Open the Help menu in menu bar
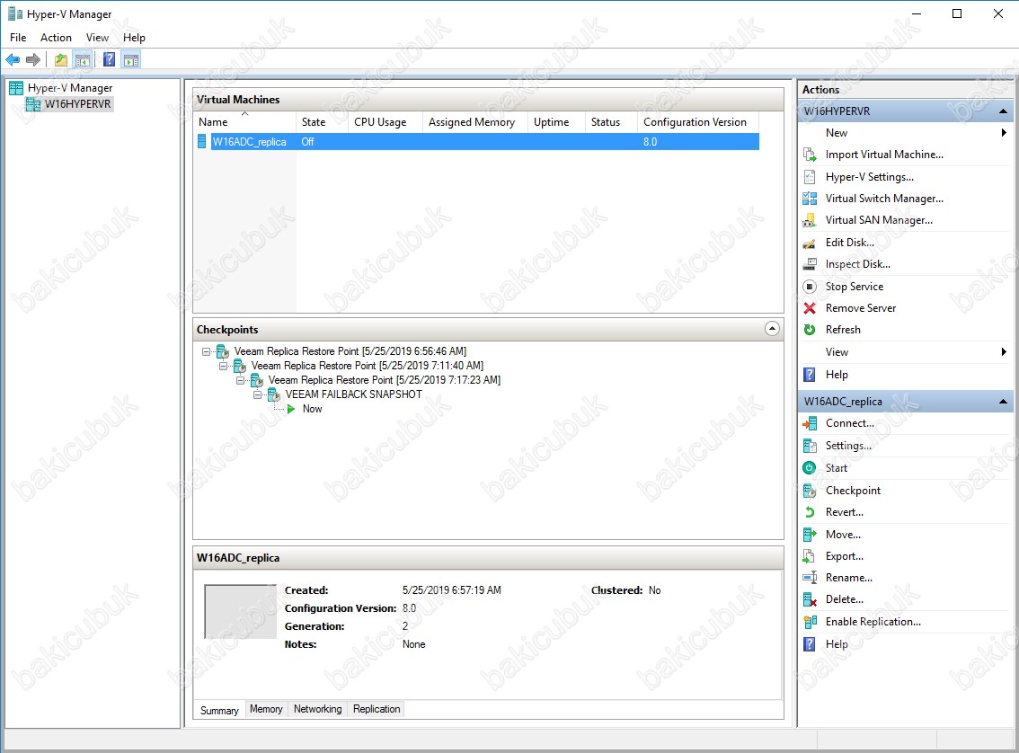Image resolution: width=1019 pixels, height=753 pixels. tap(134, 38)
